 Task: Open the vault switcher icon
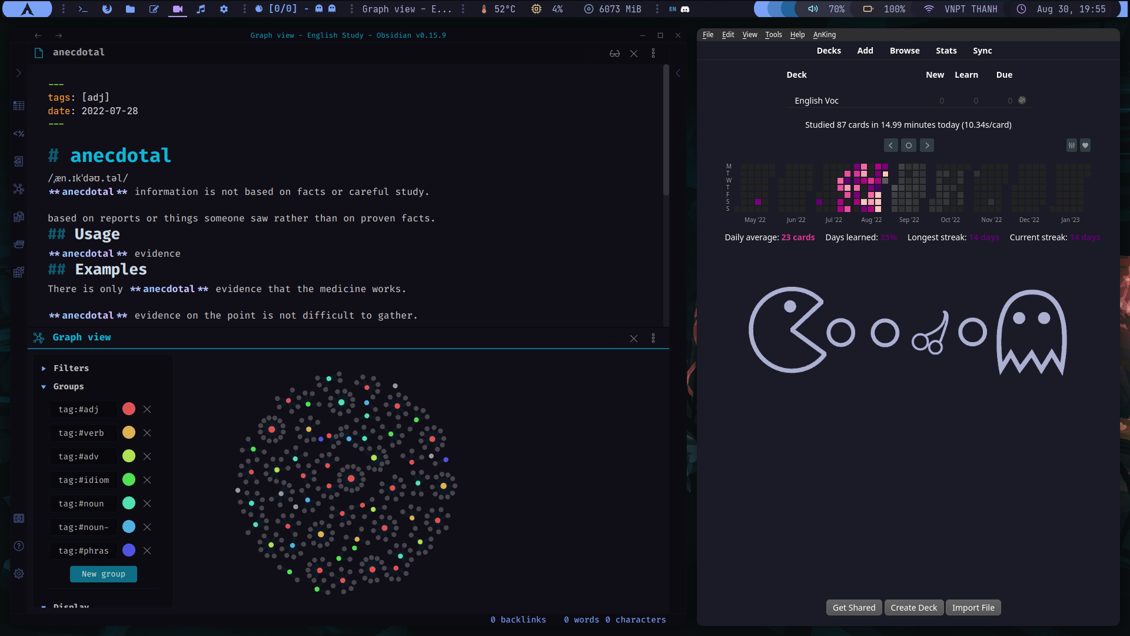[x=19, y=518]
